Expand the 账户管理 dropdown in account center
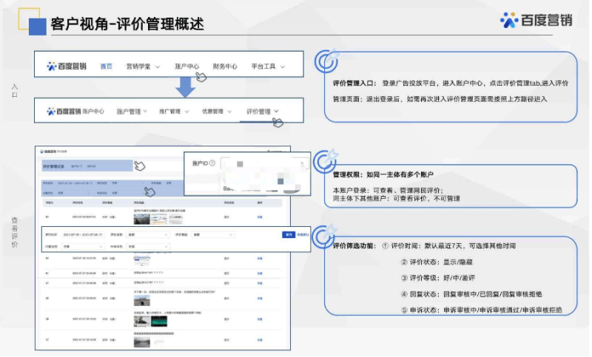The width and height of the screenshot is (592, 357). (132, 112)
